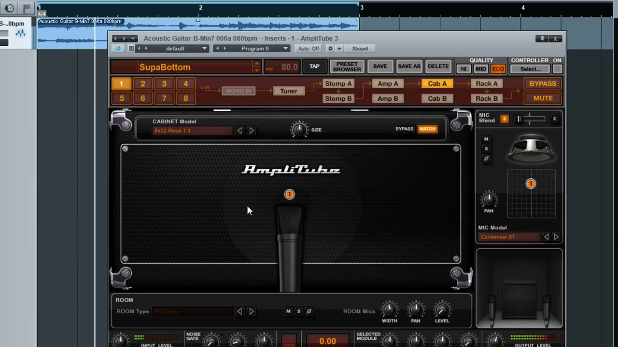Click the waveform icon on track header
This screenshot has height=347, width=618.
[x=20, y=33]
